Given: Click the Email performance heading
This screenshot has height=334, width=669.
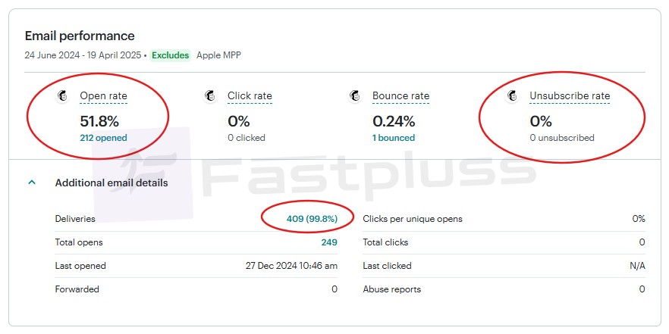Looking at the screenshot, I should [80, 36].
